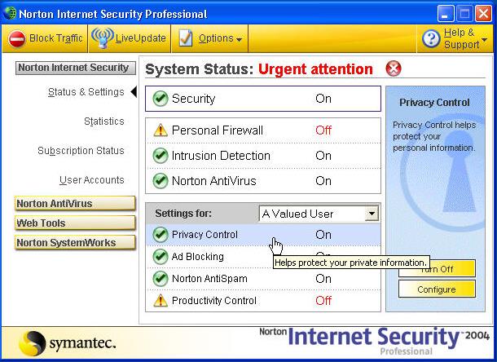Select the Norton AntiSpam On status row
Image resolution: width=497 pixels, height=362 pixels.
point(263,279)
